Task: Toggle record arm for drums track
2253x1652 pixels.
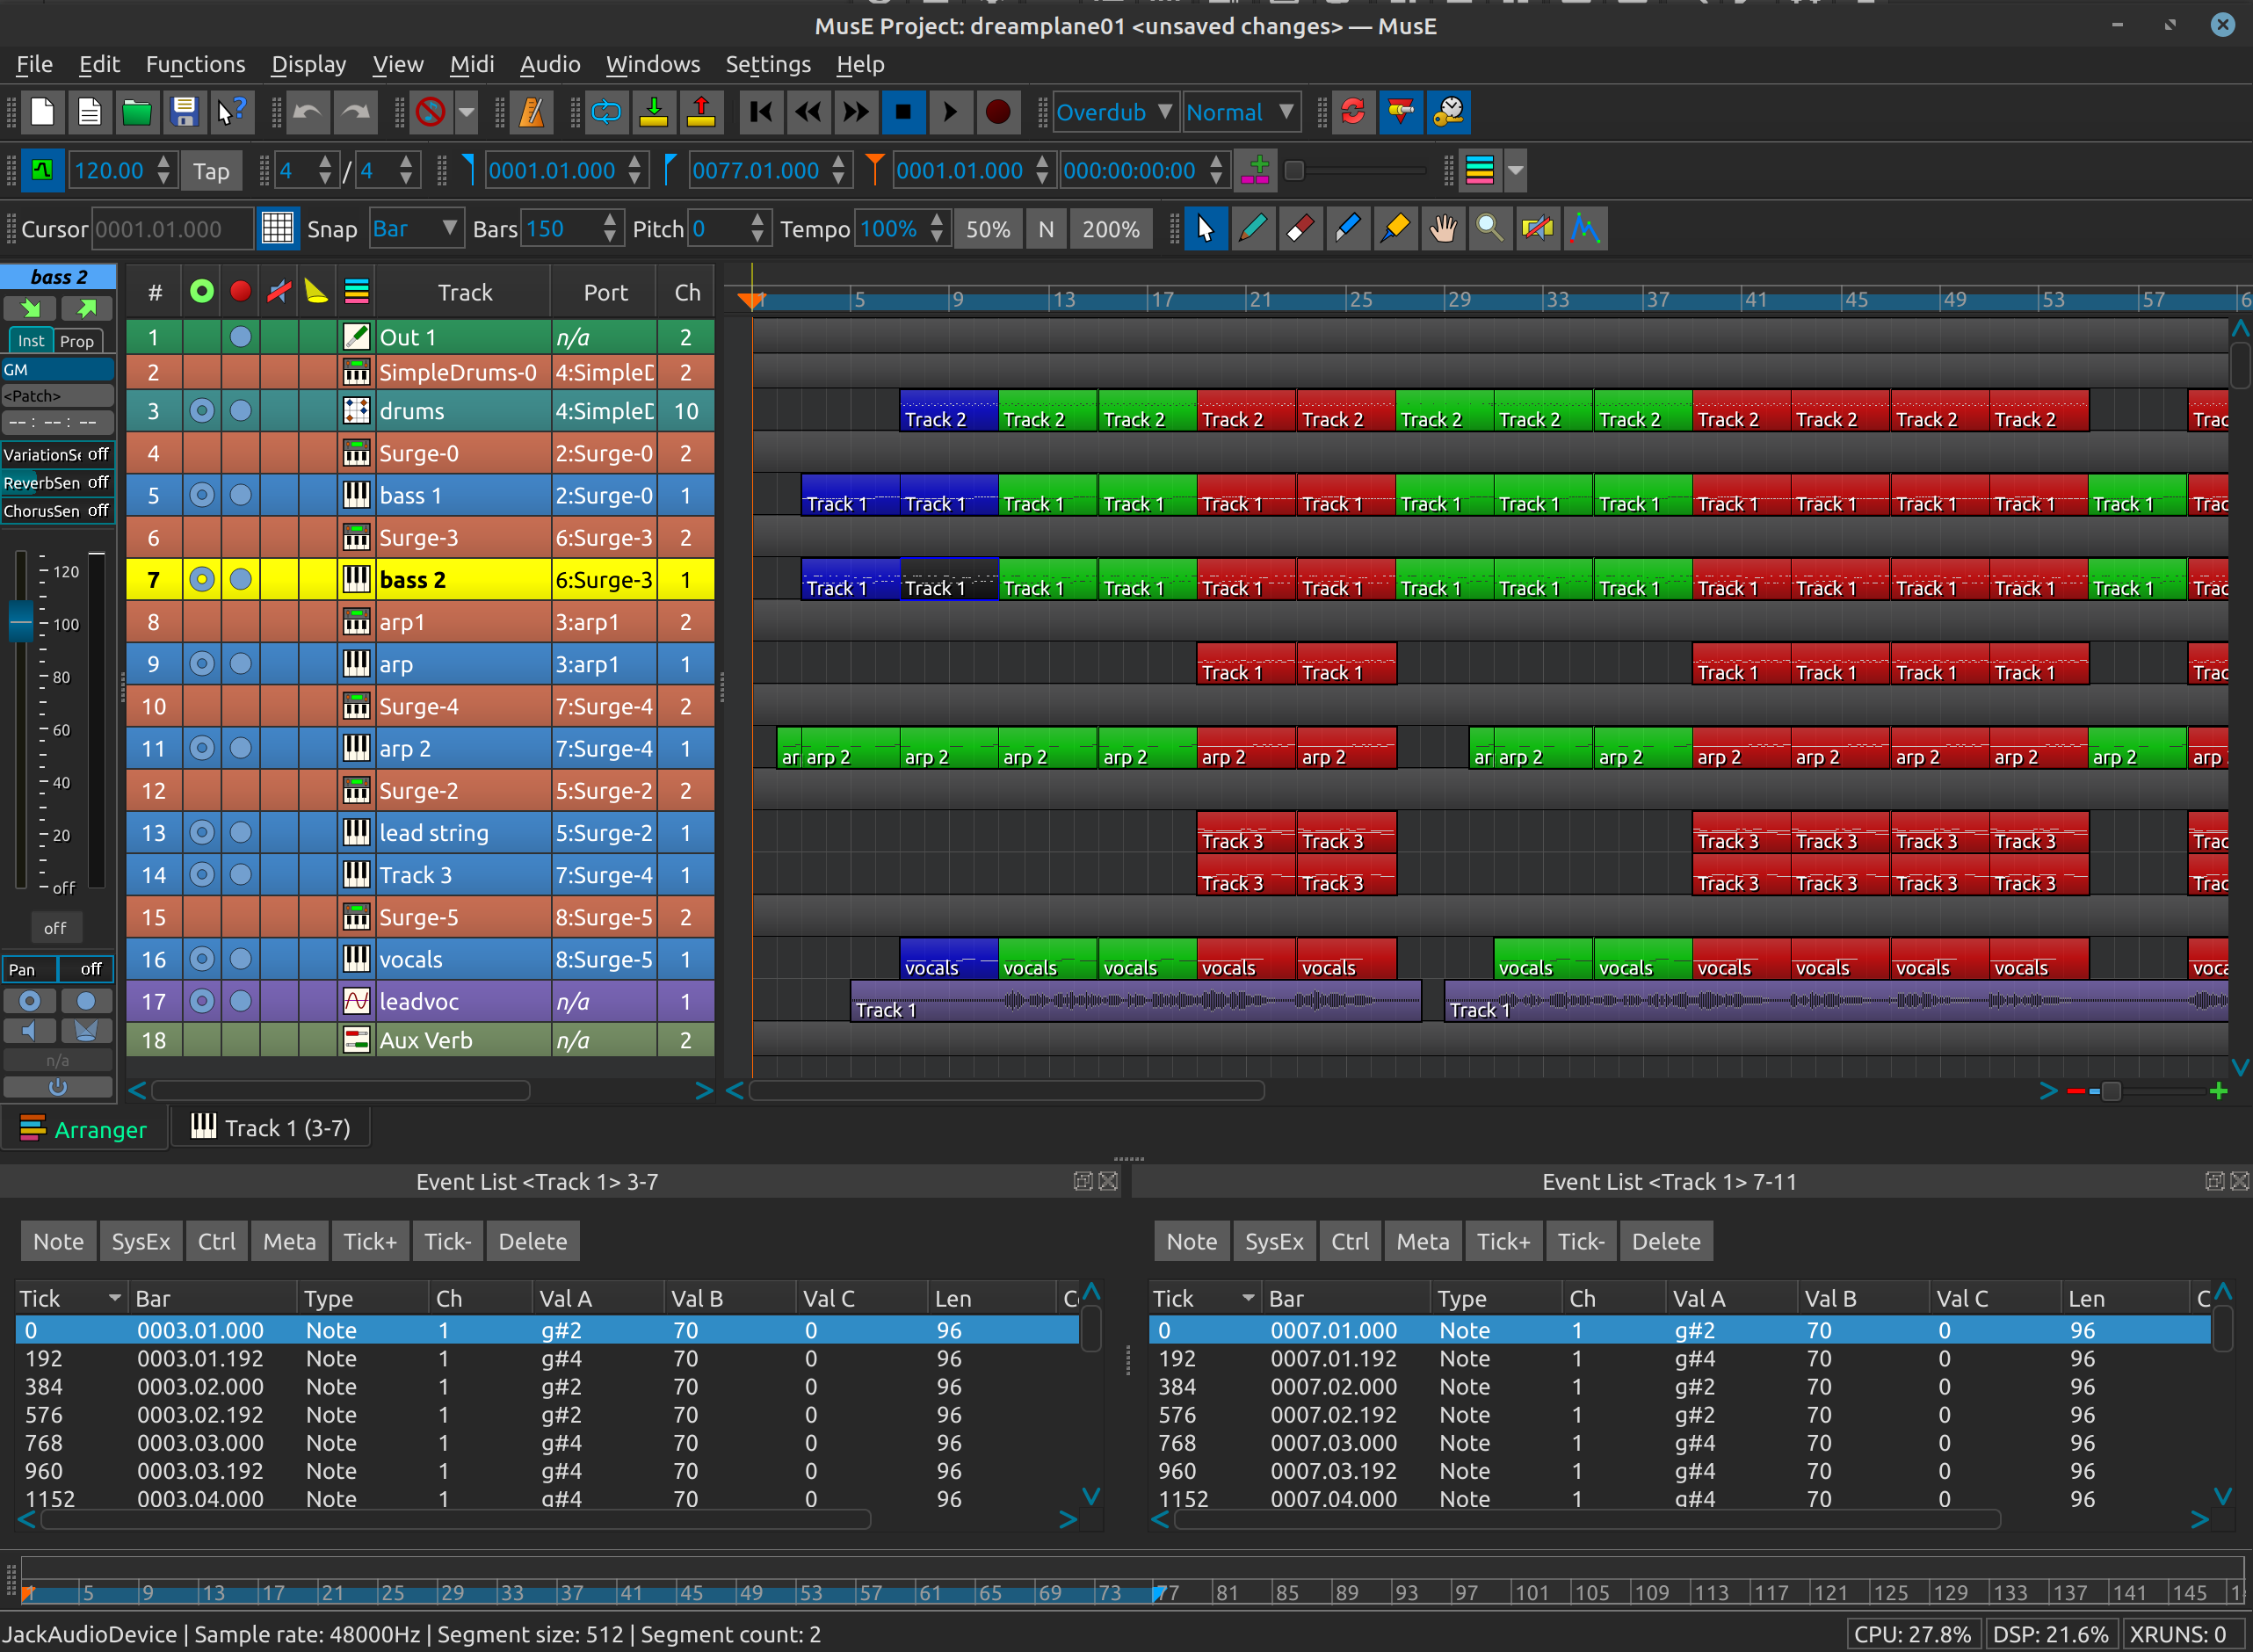Action: 240,411
